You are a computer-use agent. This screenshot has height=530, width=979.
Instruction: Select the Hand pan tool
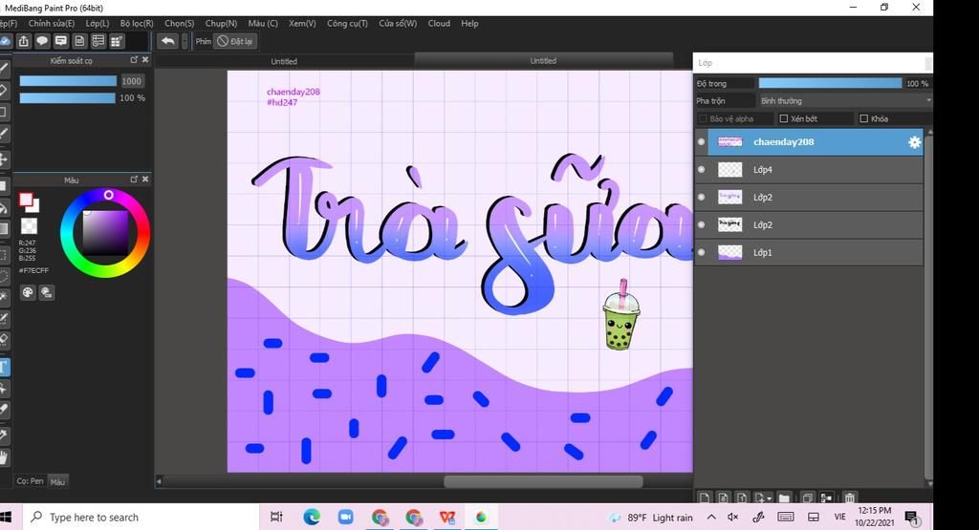click(4, 457)
